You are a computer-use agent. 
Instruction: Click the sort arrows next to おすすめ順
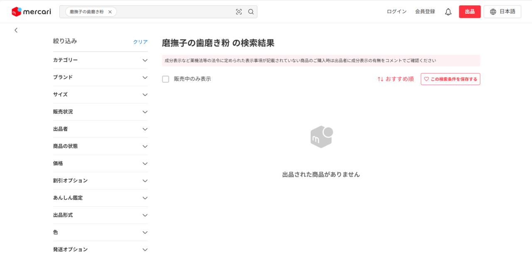(x=380, y=79)
